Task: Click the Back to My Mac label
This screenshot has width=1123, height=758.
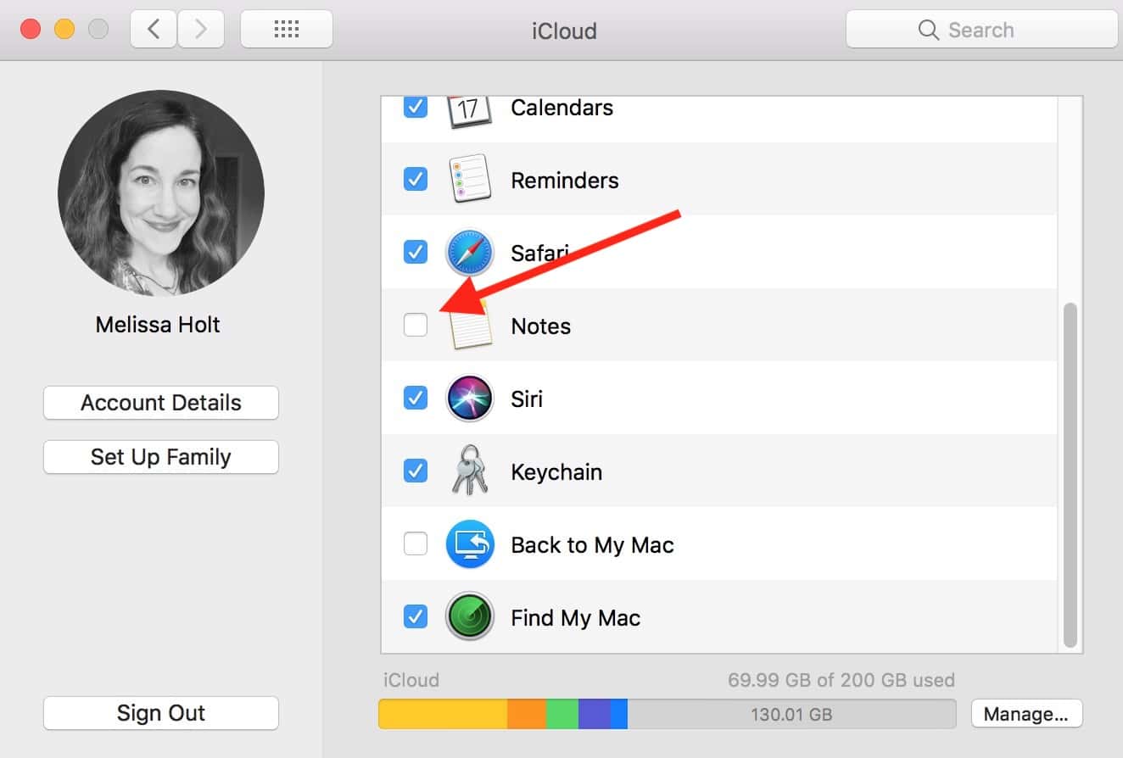Action: coord(592,545)
